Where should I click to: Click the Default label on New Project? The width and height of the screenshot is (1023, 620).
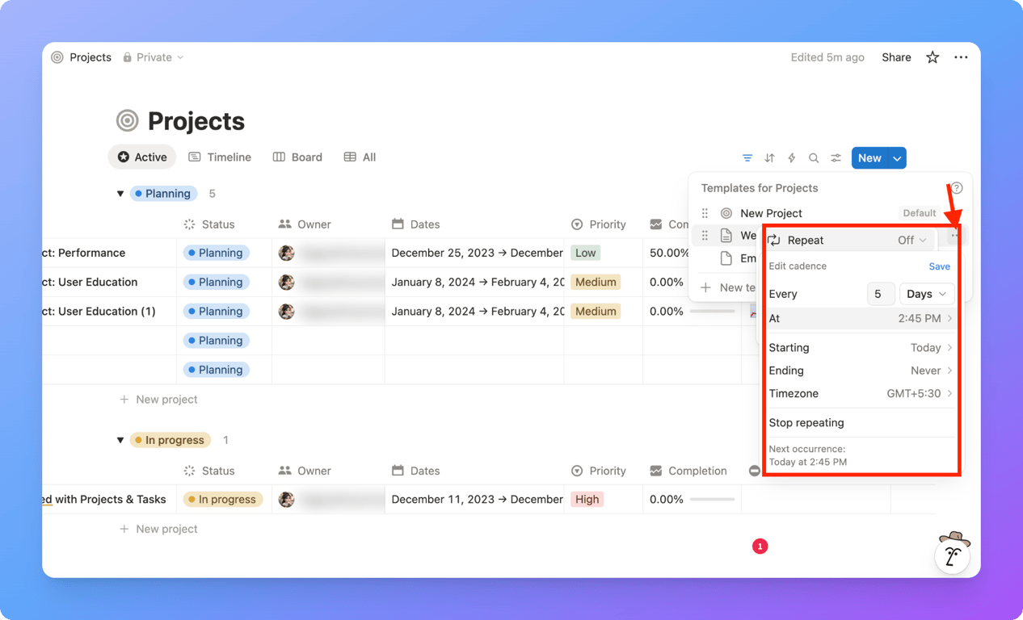[x=920, y=213]
